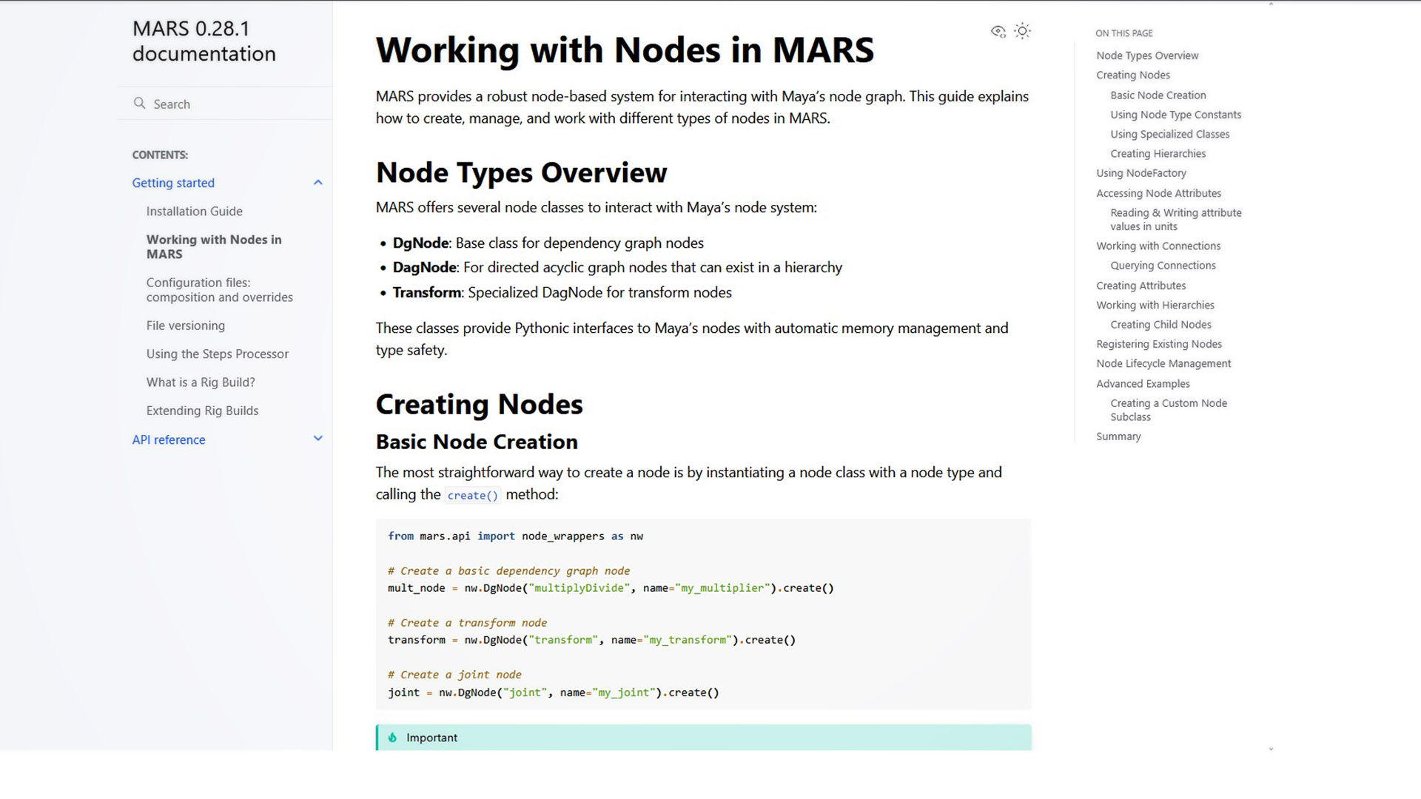Expand the API reference section chevron
The image size is (1421, 799).
(318, 439)
